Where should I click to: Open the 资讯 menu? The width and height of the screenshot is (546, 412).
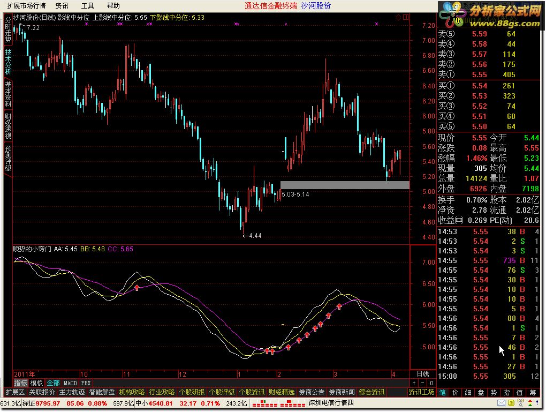(62, 5)
